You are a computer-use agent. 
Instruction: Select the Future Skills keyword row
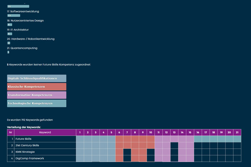45,139
